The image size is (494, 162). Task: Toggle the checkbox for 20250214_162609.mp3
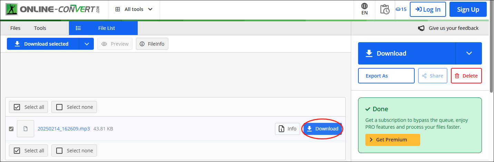coord(11,129)
